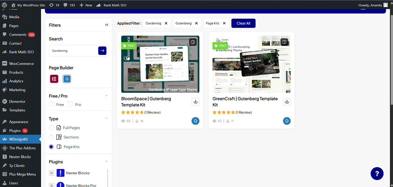Open The Plus Addons menu item
The image size is (393, 187).
pyautogui.click(x=22, y=148)
